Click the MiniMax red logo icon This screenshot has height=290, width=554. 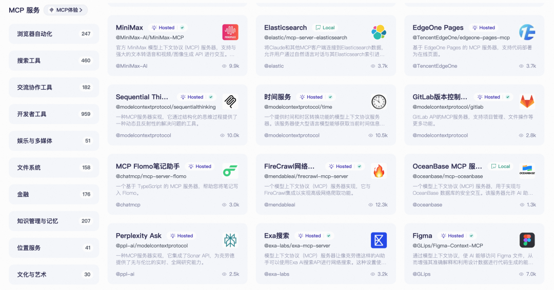(230, 32)
